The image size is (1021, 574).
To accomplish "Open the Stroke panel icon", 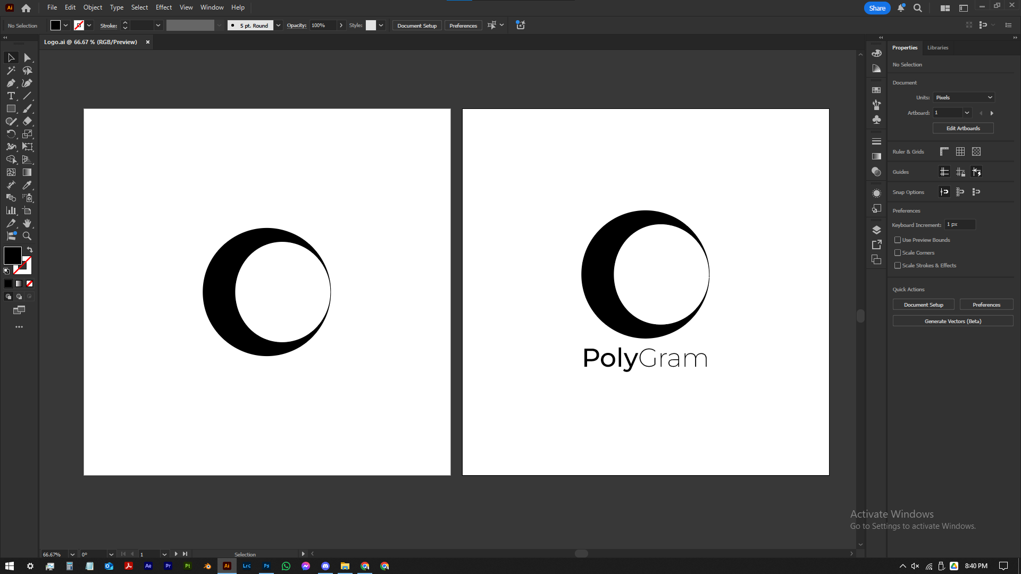I will (876, 141).
